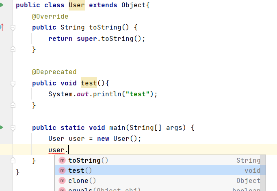Place cursor after the "user." text
The image size is (277, 191).
(x=68, y=150)
